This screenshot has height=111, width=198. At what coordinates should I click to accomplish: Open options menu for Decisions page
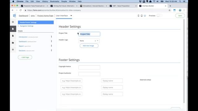(x=51, y=50)
